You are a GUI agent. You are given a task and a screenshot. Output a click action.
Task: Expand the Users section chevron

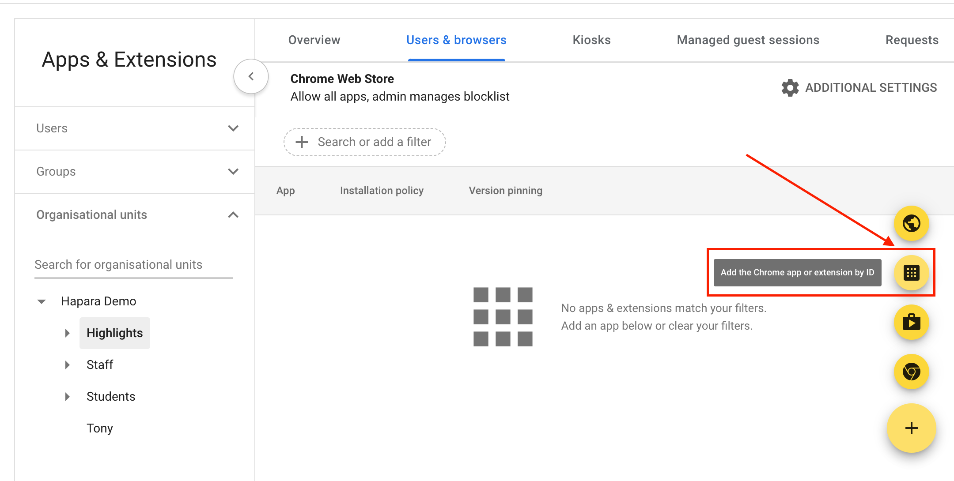(x=233, y=128)
